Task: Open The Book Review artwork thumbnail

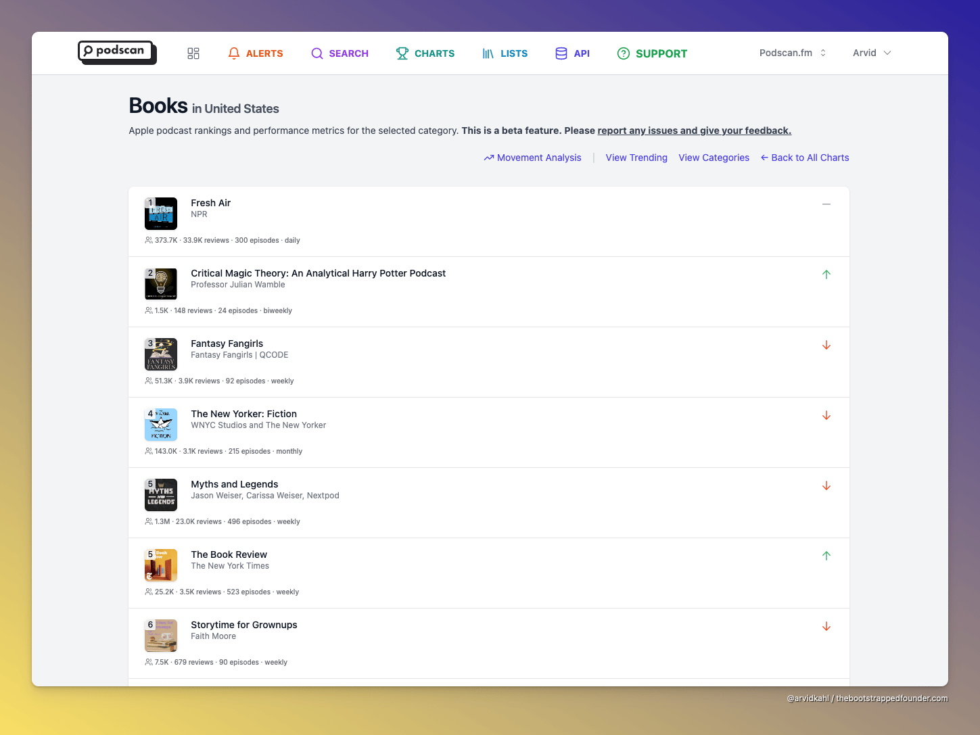Action: point(161,565)
